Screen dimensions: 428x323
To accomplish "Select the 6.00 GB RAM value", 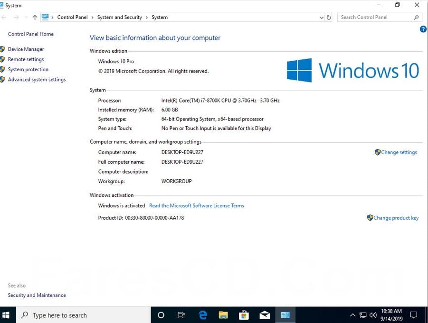I will tap(170, 110).
